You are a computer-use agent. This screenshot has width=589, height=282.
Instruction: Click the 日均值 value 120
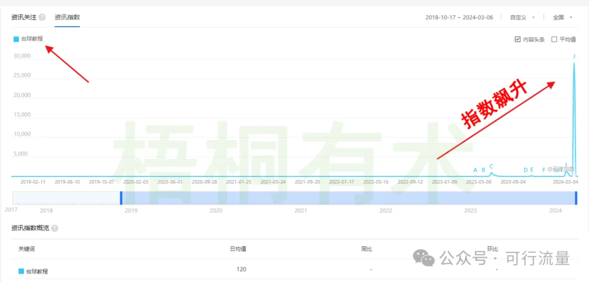click(x=242, y=269)
